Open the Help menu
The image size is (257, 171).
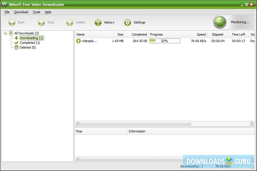coord(48,12)
